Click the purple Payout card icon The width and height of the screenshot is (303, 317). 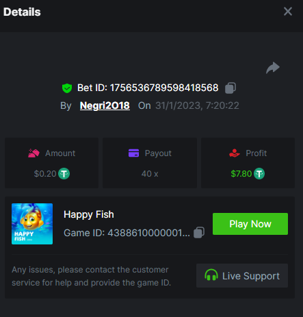tap(134, 153)
